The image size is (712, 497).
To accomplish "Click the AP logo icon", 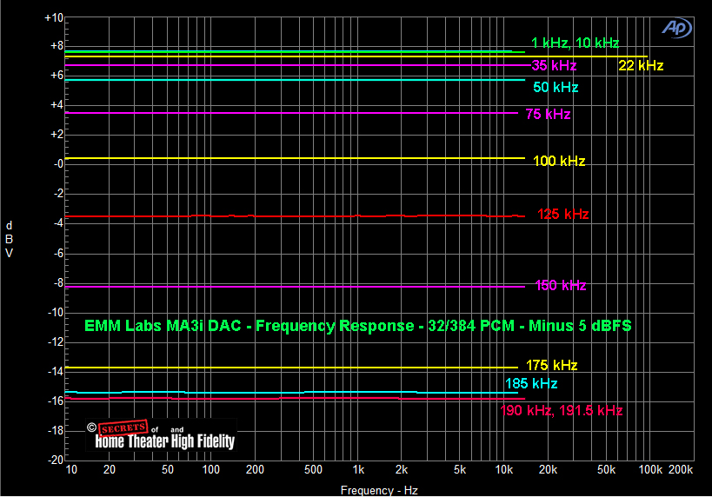I will point(676,28).
